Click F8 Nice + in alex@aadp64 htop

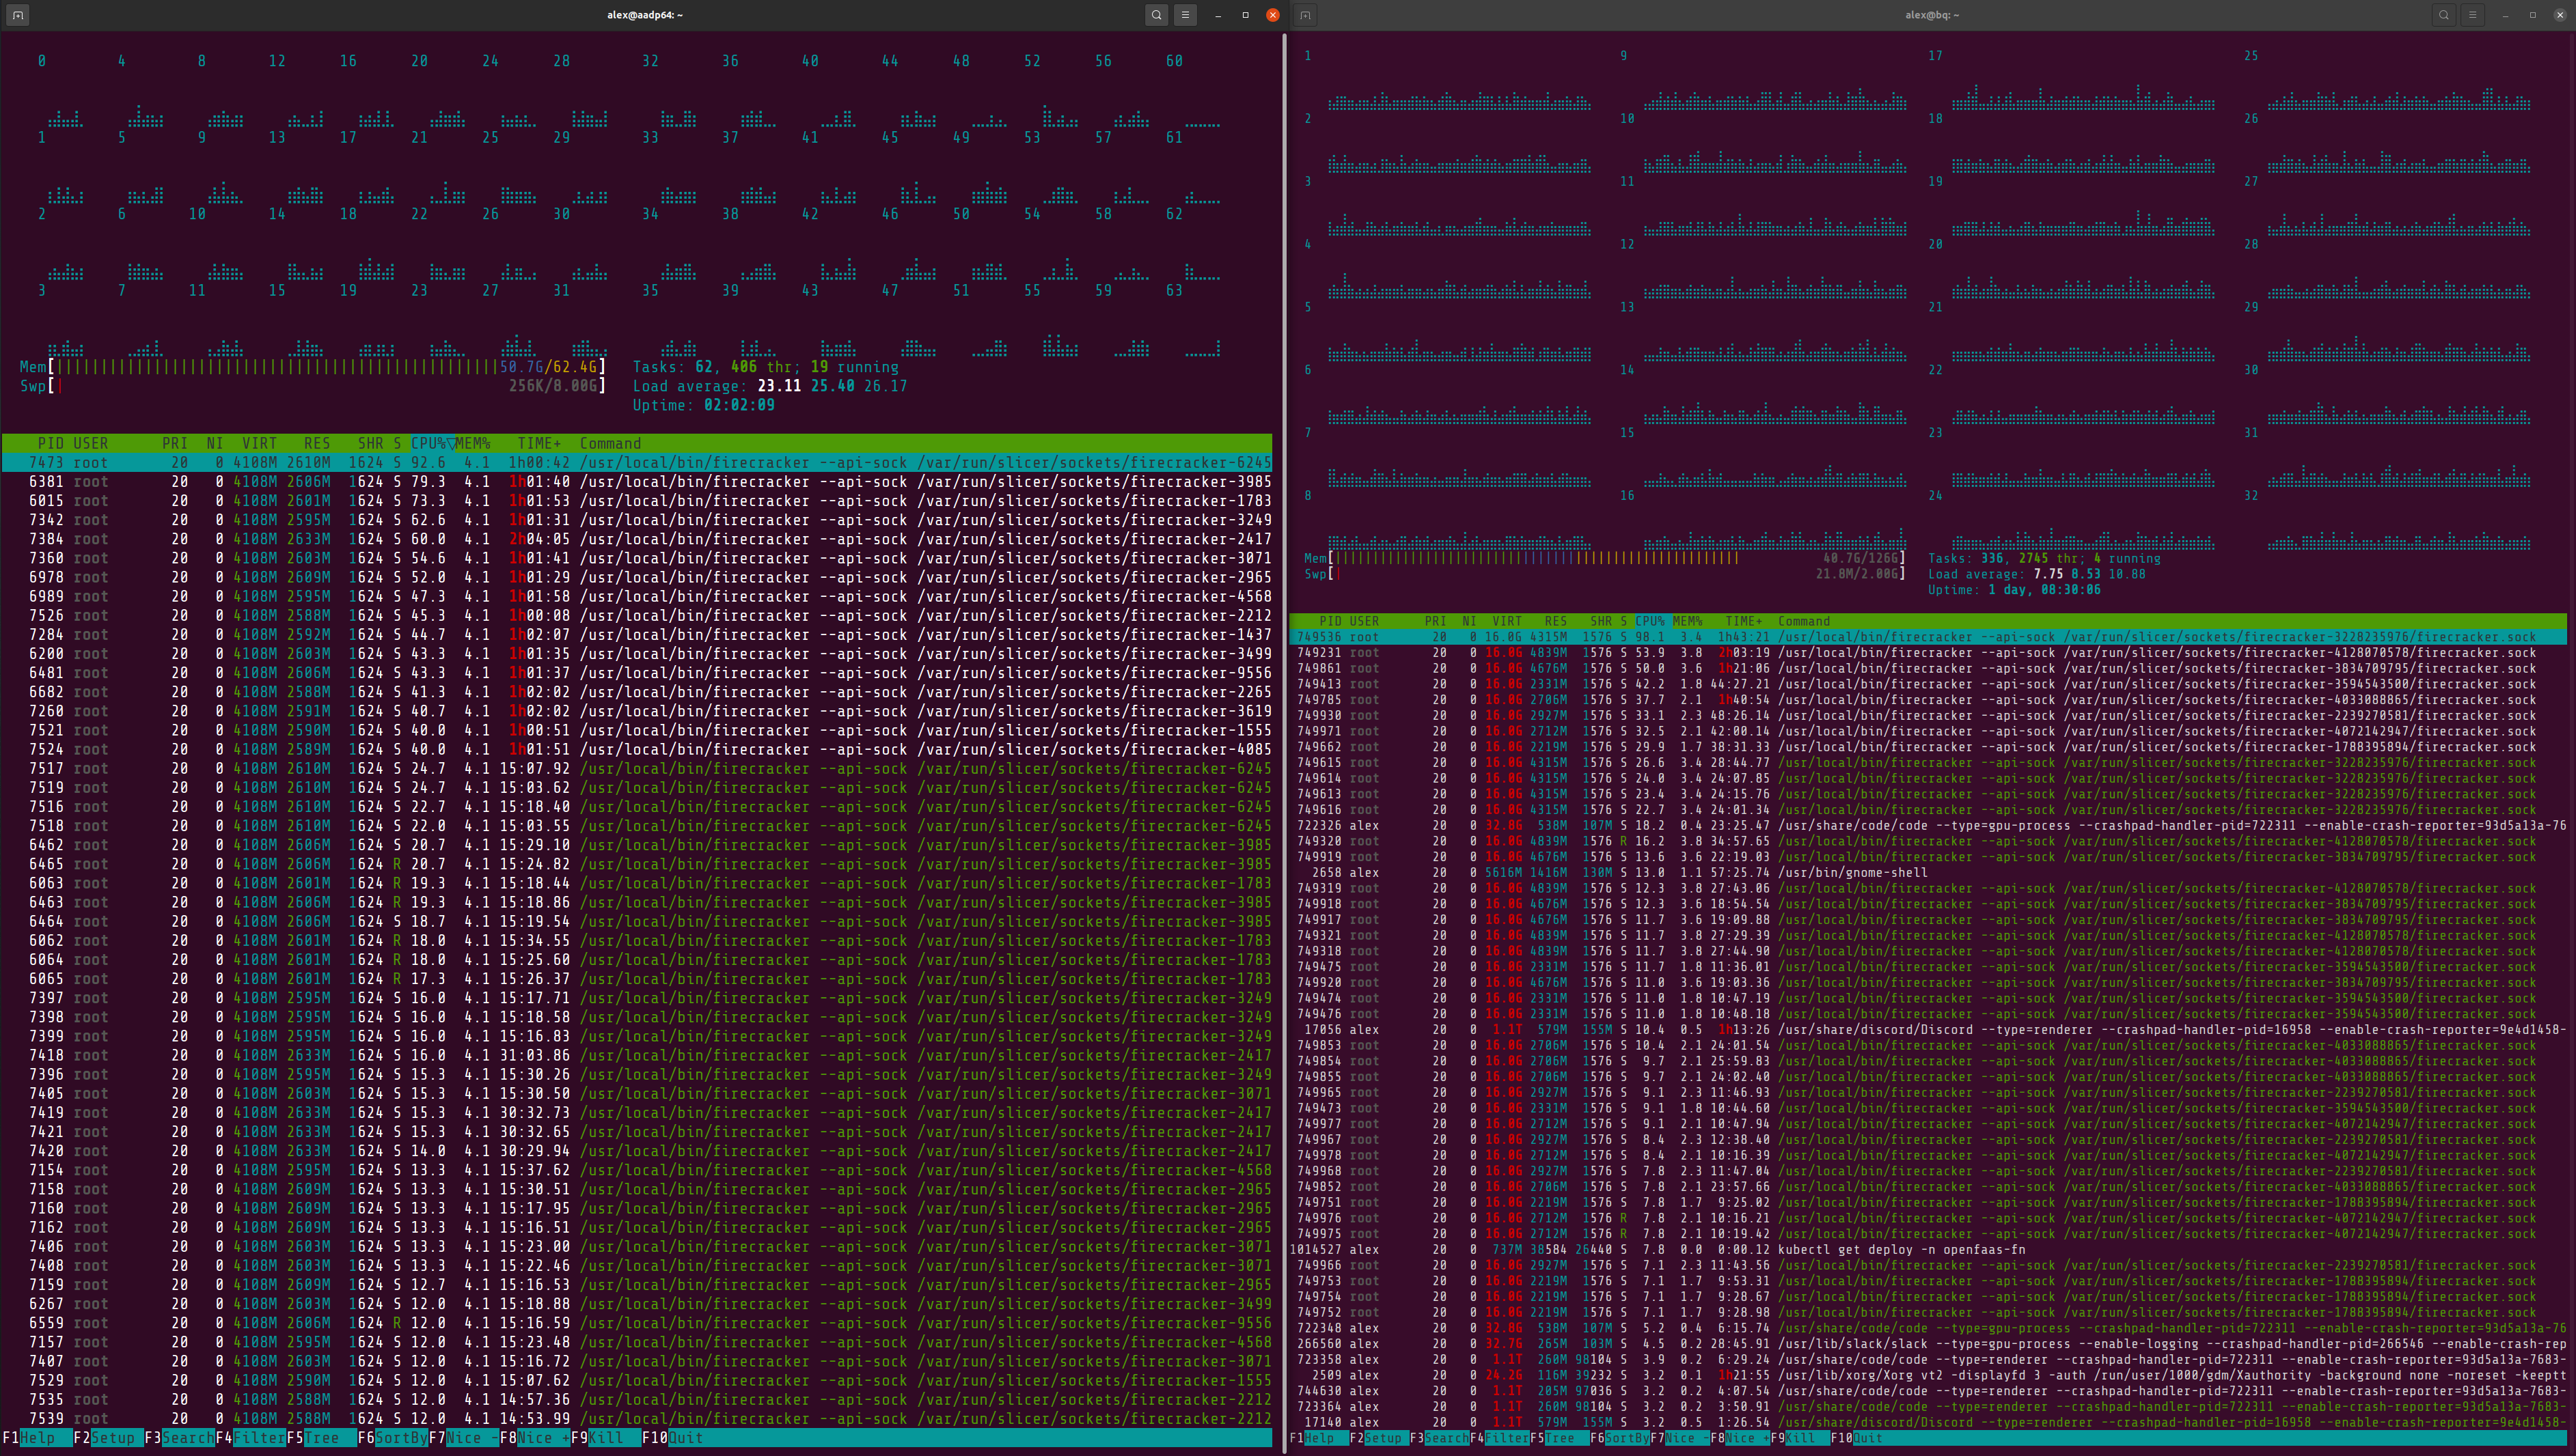tap(534, 1437)
